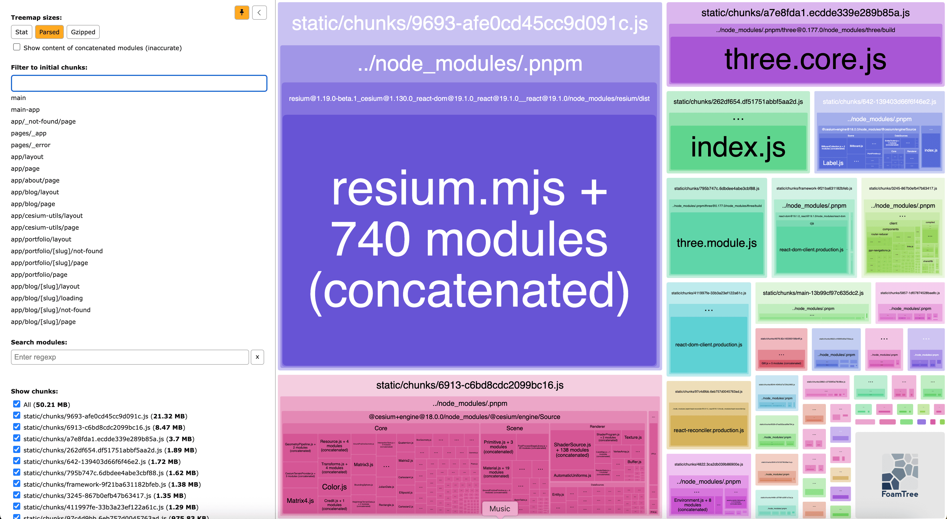Select the main initial chunk
The image size is (947, 519).
tap(18, 98)
